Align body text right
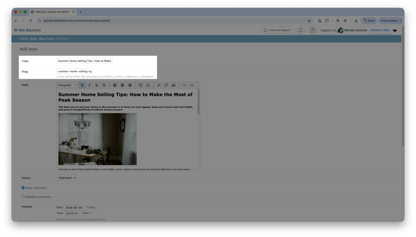This screenshot has width=416, height=237. click(x=130, y=85)
